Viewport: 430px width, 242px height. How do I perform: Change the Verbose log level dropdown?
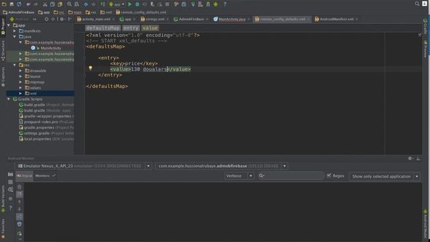coord(239,176)
